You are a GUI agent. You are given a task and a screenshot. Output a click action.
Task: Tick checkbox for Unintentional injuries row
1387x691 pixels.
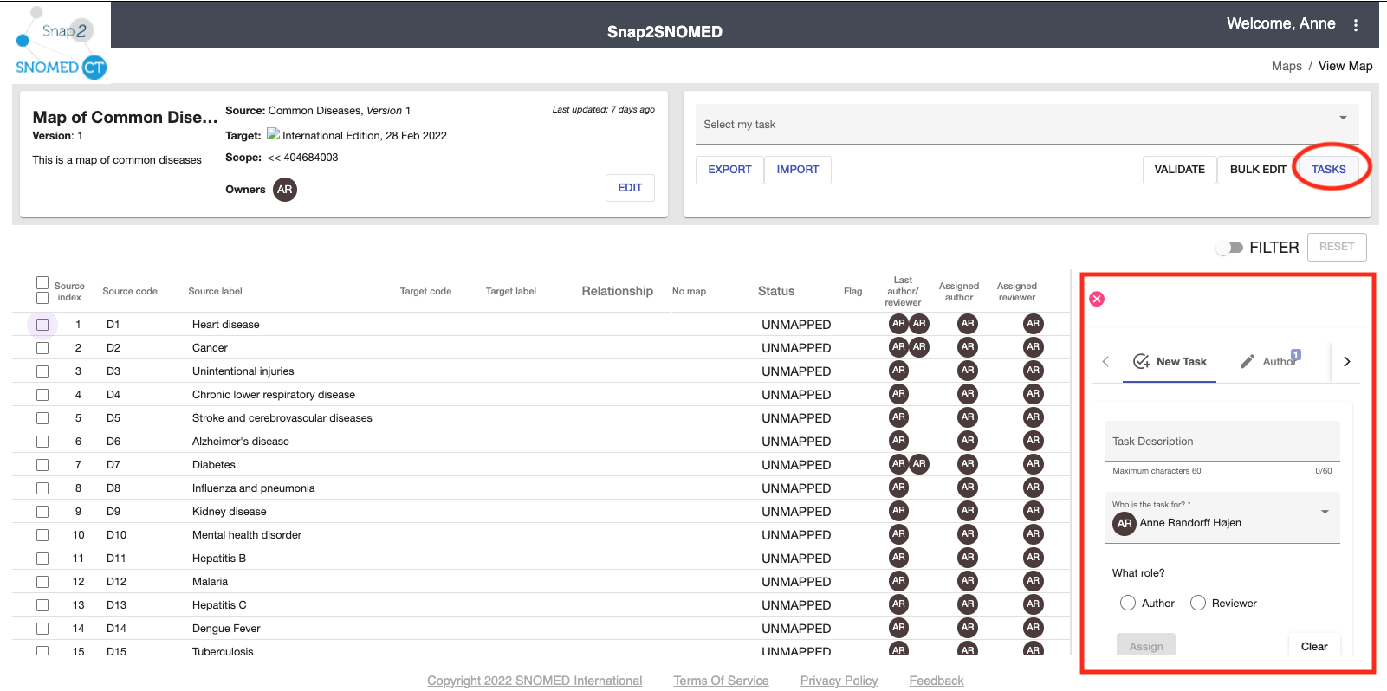(x=42, y=371)
